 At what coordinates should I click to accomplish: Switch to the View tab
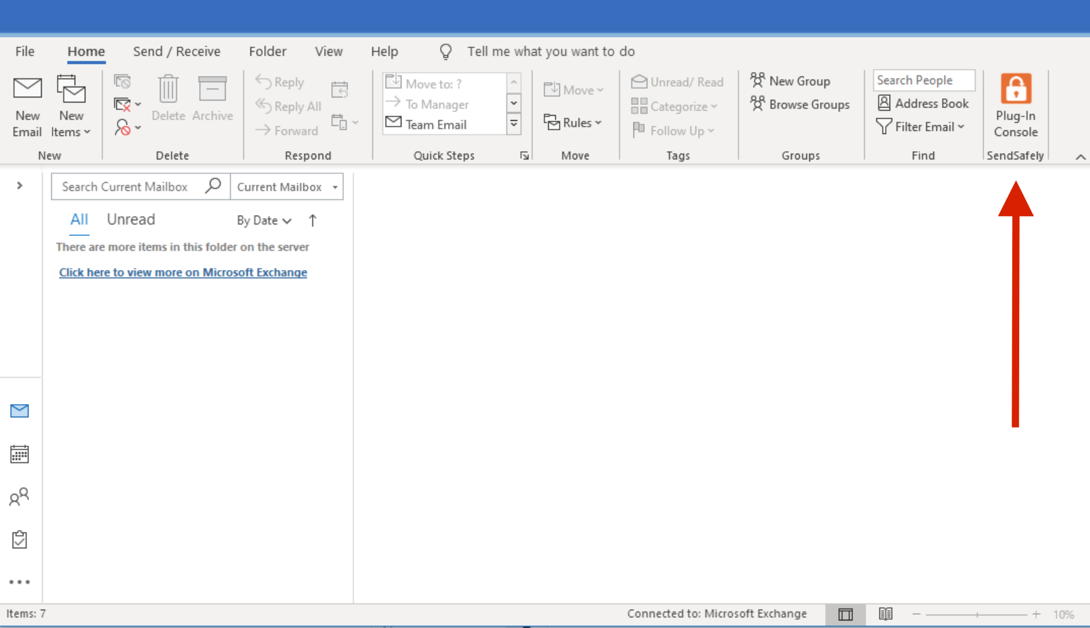[x=329, y=51]
